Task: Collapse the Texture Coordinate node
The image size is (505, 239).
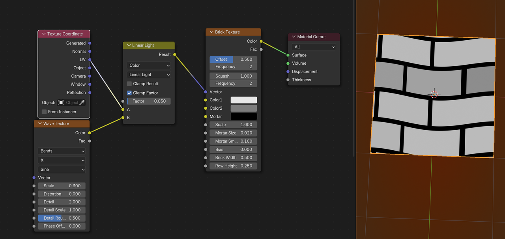Action: pos(44,34)
